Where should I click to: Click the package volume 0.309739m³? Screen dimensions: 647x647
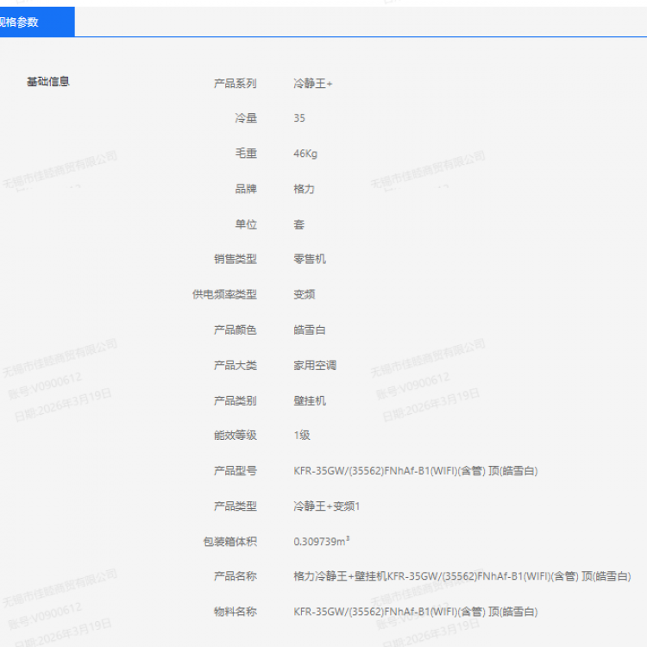(x=321, y=542)
